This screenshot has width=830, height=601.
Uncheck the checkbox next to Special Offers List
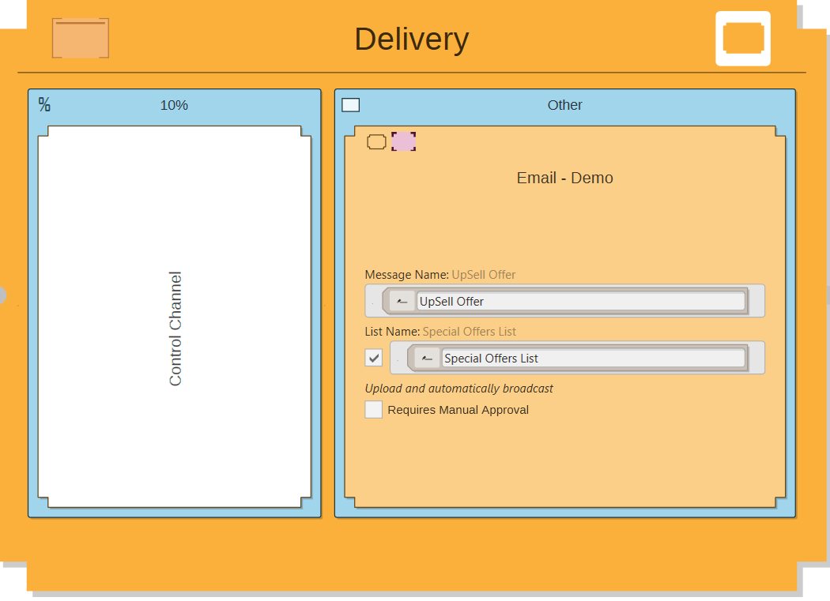tap(374, 358)
